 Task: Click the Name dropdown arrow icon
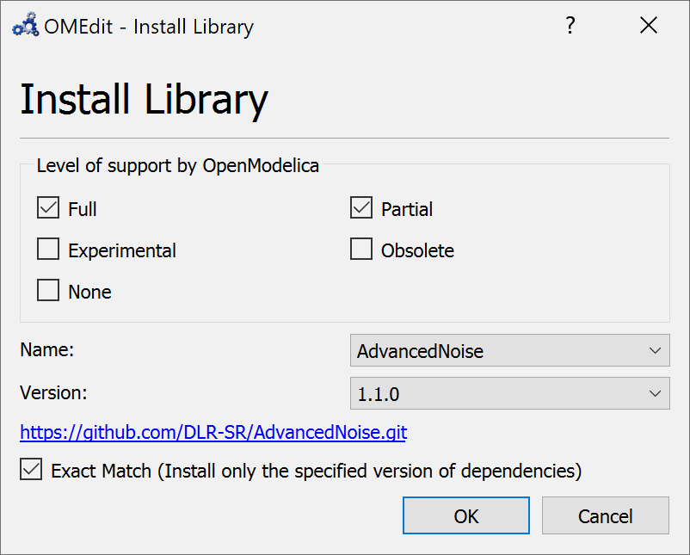[x=657, y=350]
